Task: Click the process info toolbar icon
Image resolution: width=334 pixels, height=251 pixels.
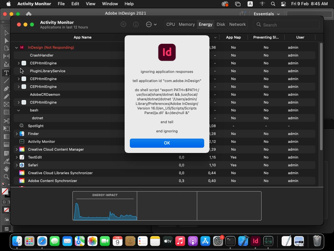Action: [x=136, y=24]
